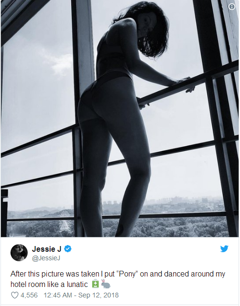Click the tweet text starting 'After this picture'
Screen dimensions: 240x306
(x=118, y=279)
